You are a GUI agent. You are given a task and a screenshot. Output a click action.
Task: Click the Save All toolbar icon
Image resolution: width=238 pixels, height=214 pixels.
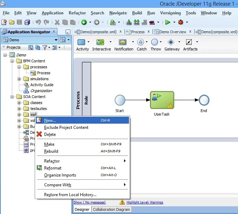point(27,22)
